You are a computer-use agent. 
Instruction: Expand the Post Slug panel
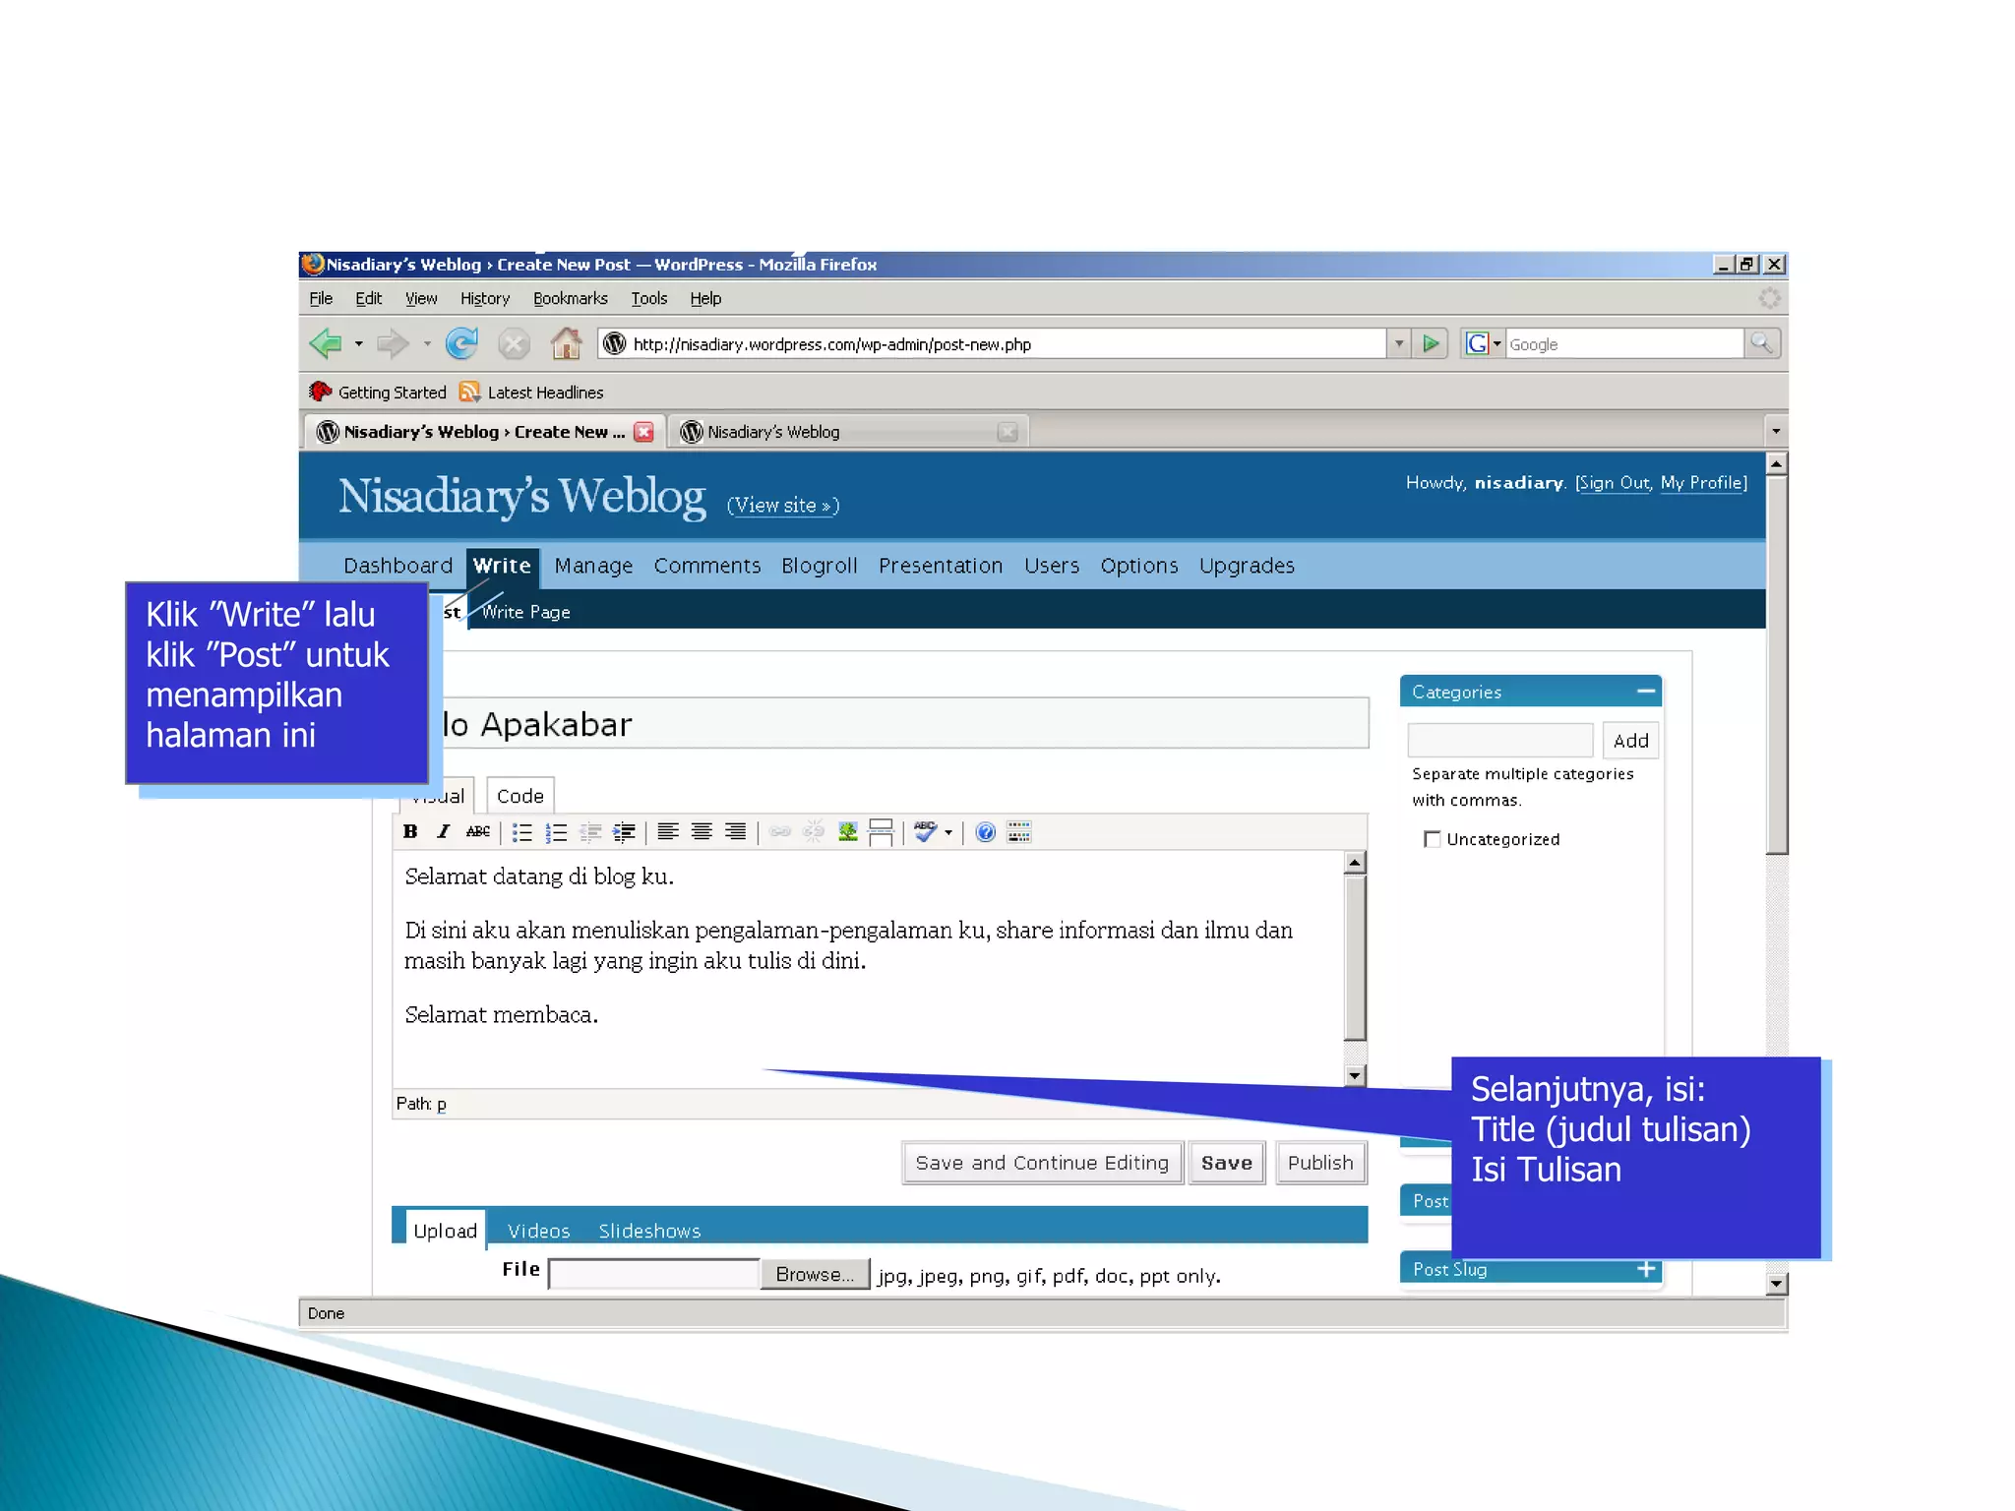pos(1645,1269)
